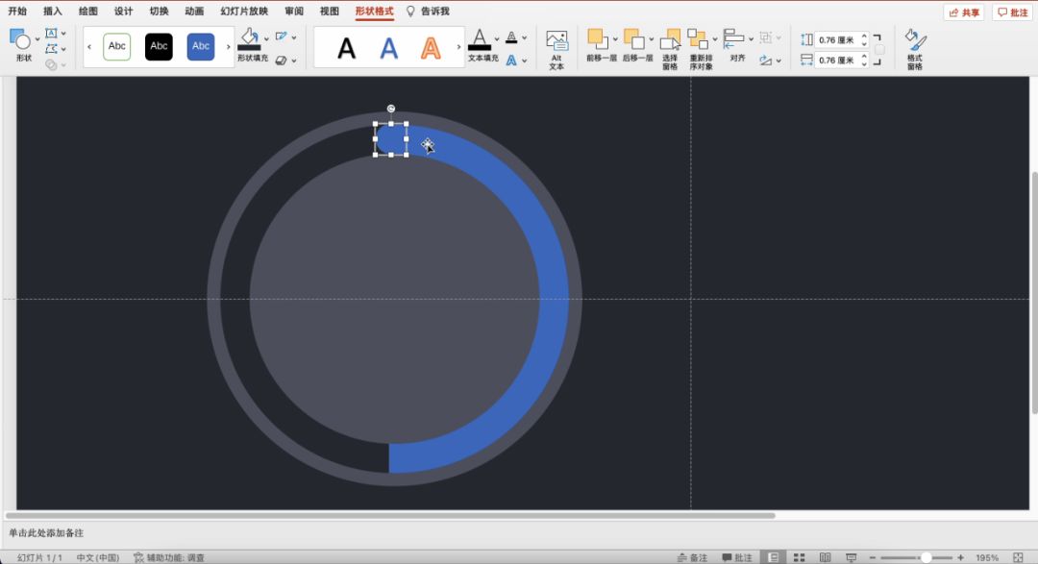Image resolution: width=1038 pixels, height=564 pixels.
Task: Increase shape height with stepper up arrow
Action: click(864, 37)
